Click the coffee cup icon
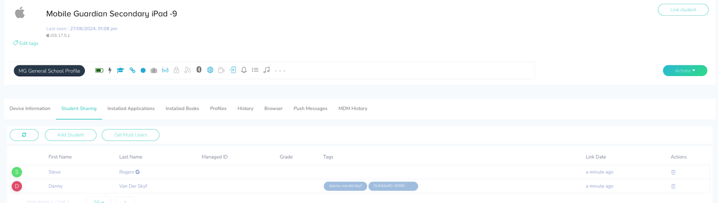Viewport: 718px width, 203px height. click(221, 70)
